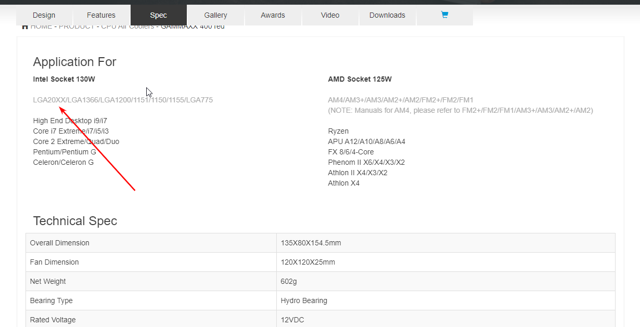
Task: Open the shopping cart icon tab
Action: pyautogui.click(x=444, y=15)
